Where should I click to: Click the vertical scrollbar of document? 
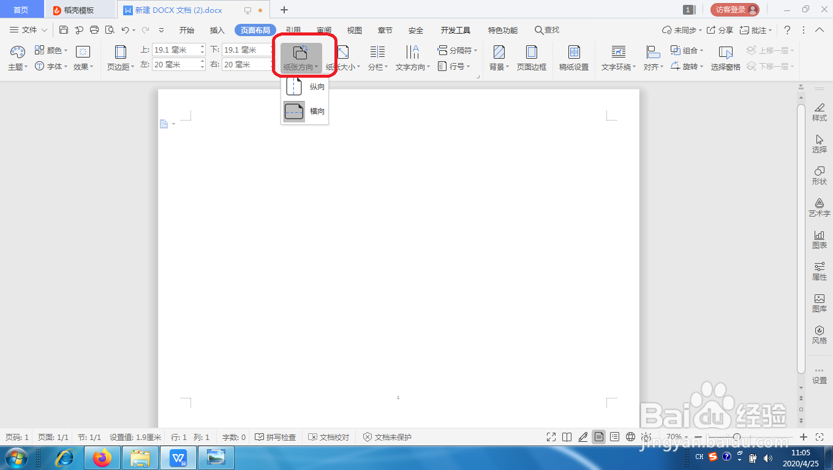[801, 239]
